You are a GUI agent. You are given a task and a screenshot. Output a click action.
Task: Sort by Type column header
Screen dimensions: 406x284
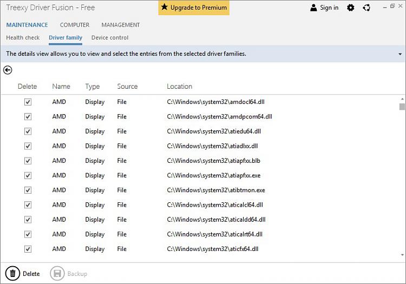click(x=93, y=87)
